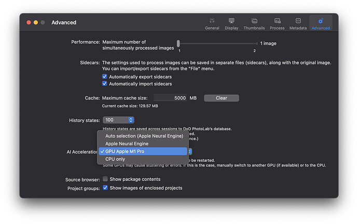Open the Thumbnails preferences tab icon
The image size is (358, 224).
point(254,21)
